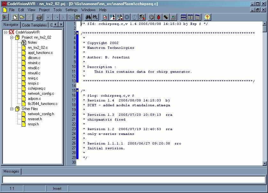
Task: Compile the project with the compile icon
Action: (x=112, y=17)
